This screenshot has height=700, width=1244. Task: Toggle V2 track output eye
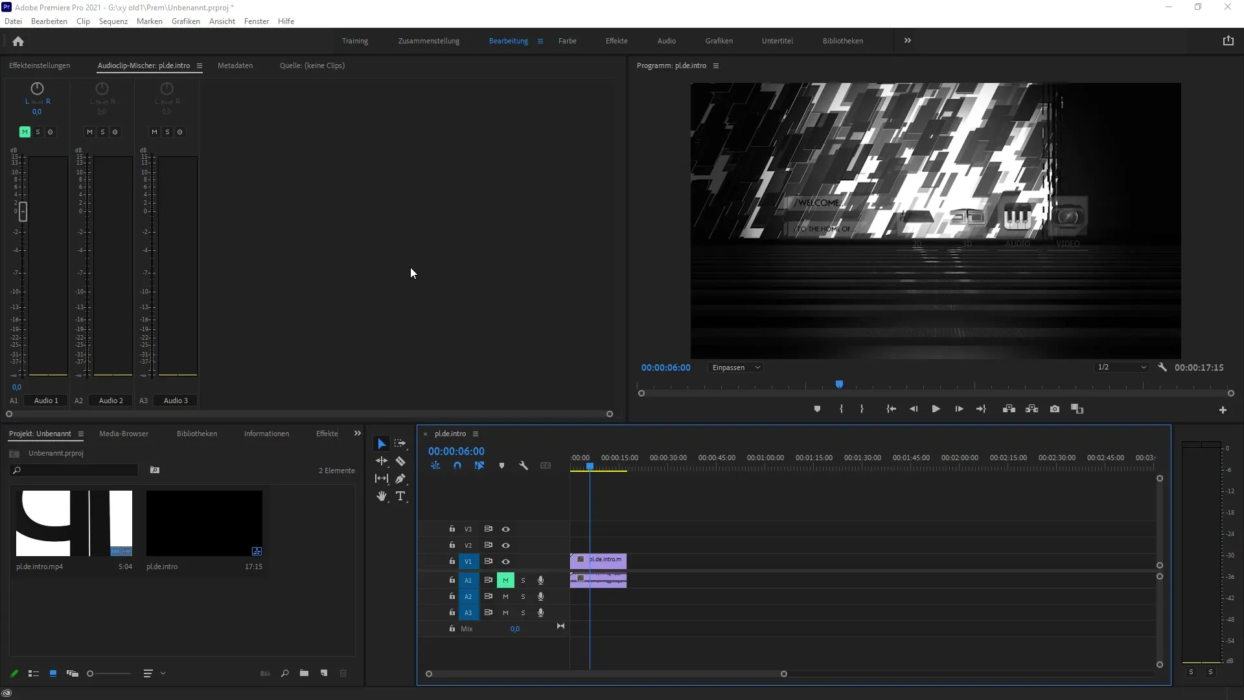click(x=506, y=546)
